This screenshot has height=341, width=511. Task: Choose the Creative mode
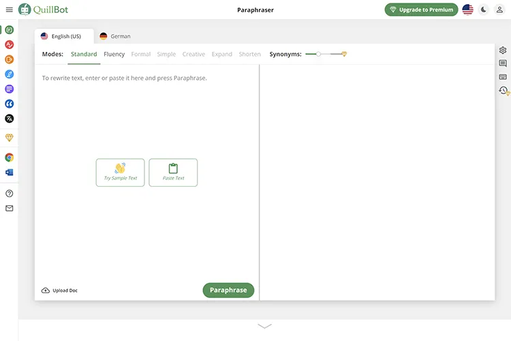point(193,54)
